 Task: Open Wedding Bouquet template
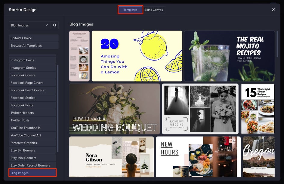click(x=114, y=109)
